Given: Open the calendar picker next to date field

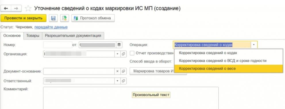Looking at the screenshot, I should tap(119, 45).
